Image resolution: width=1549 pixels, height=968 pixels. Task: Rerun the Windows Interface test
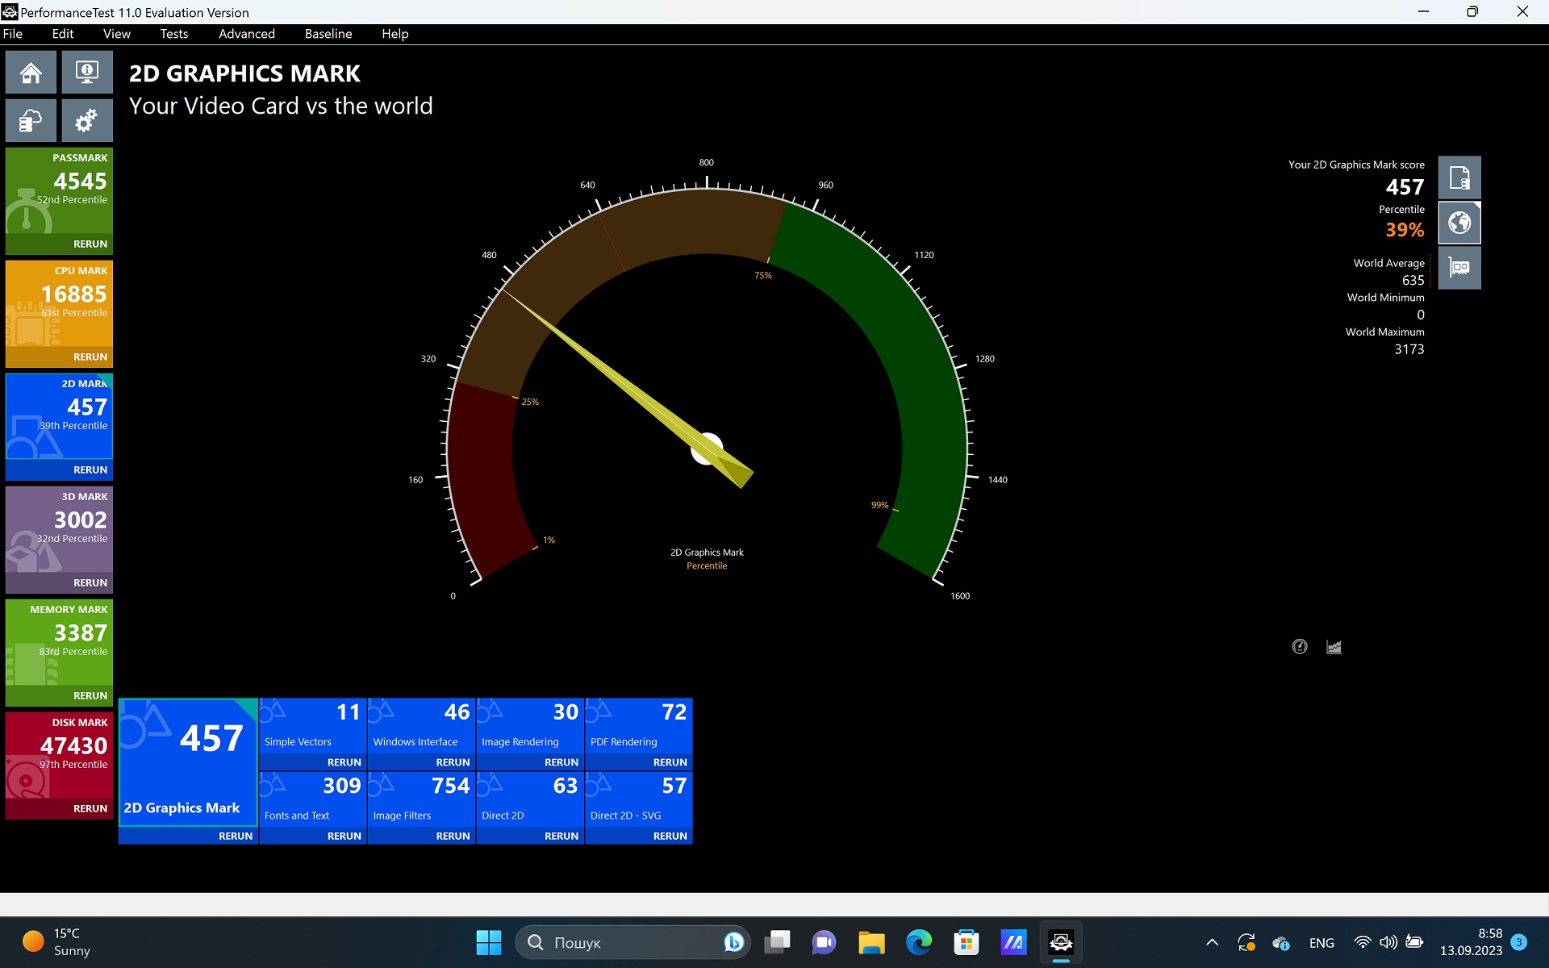pos(453,762)
